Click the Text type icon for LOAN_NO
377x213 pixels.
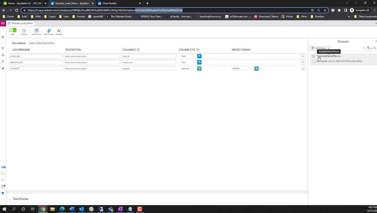tap(199, 56)
